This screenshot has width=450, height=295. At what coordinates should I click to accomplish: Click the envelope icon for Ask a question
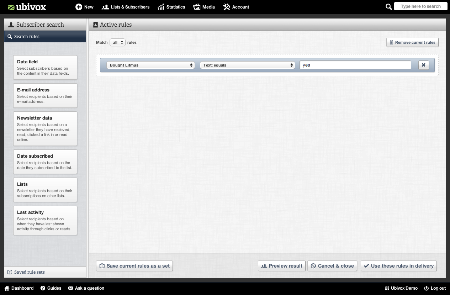click(x=70, y=288)
